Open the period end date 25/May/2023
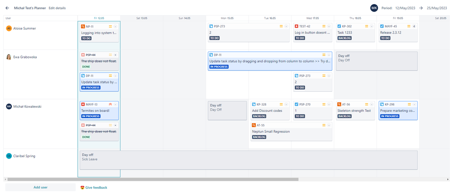 pos(438,8)
